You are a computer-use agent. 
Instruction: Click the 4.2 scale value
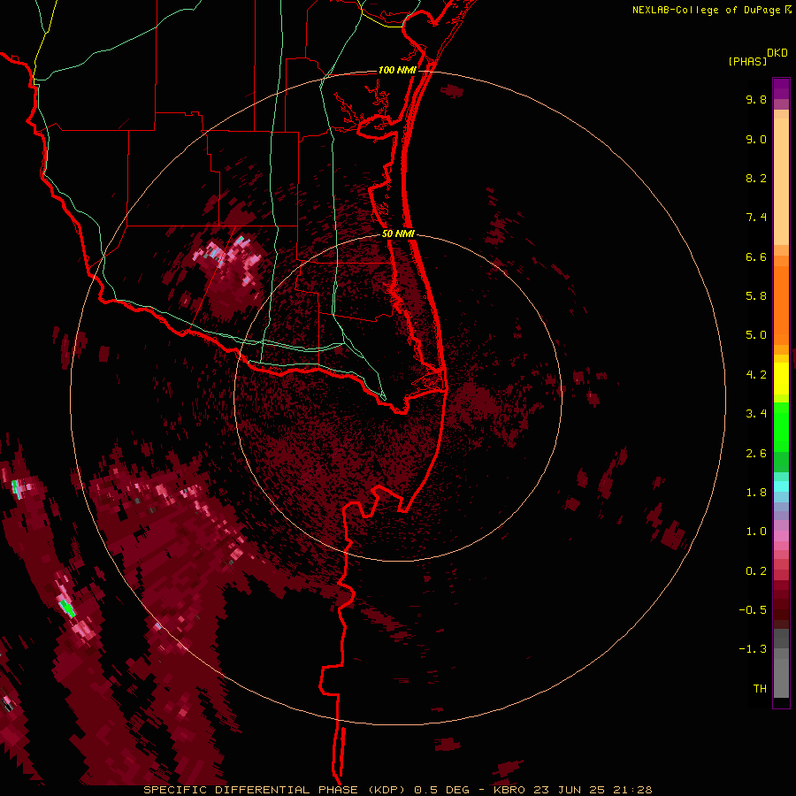756,375
